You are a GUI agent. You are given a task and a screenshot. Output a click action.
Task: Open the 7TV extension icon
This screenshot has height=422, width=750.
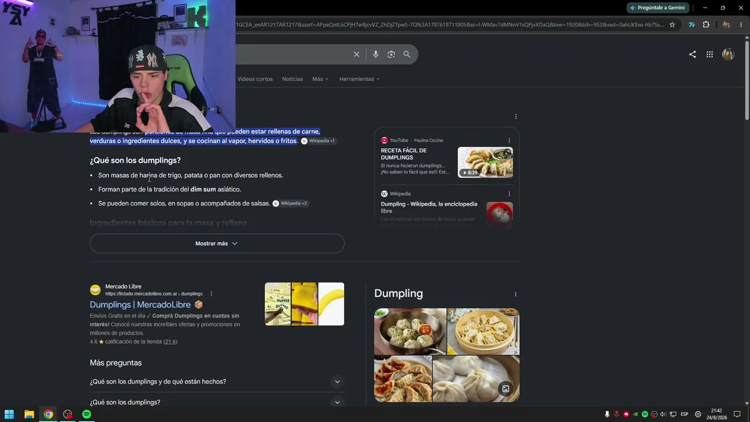(x=692, y=25)
